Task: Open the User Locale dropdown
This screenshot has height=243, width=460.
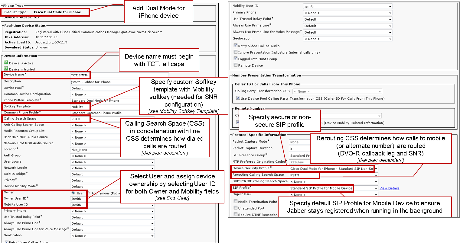Action: click(x=112, y=162)
